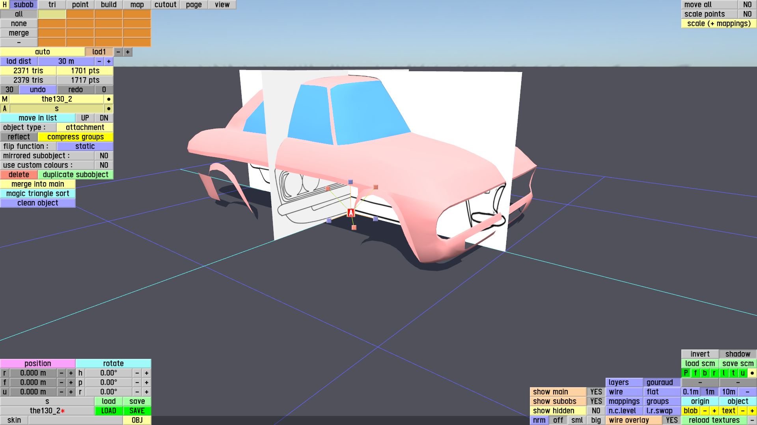The image size is (757, 425).
Task: Decrease text size with minus
Action: coord(742,411)
